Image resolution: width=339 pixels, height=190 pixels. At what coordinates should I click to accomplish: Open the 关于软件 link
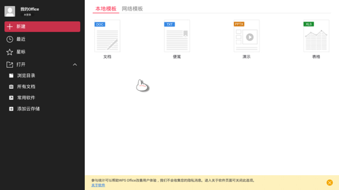tap(98, 185)
